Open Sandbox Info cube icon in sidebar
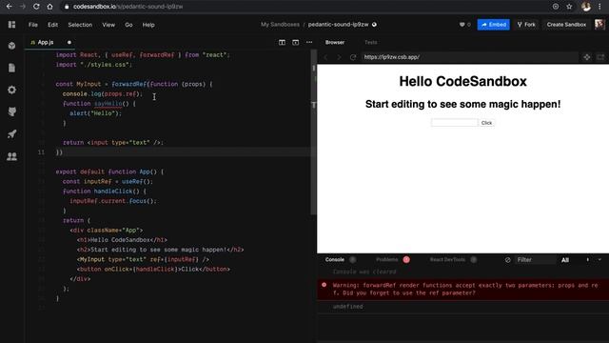This screenshot has width=609, height=343. click(12, 46)
